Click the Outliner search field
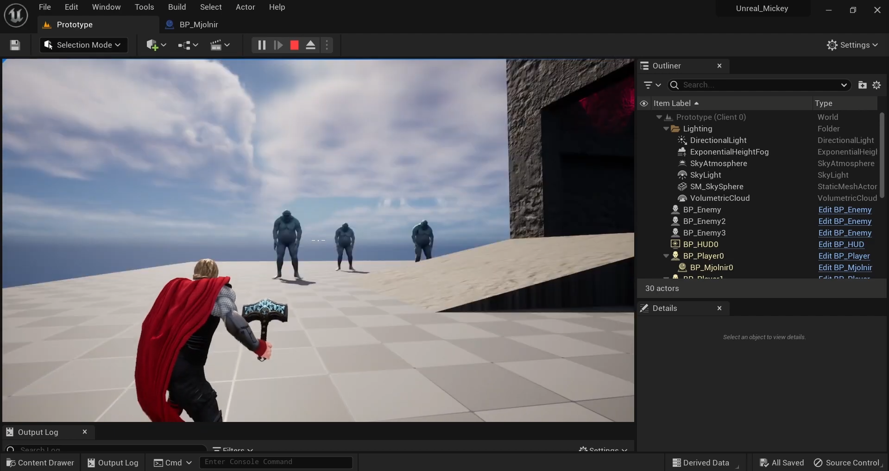889x471 pixels. [759, 85]
